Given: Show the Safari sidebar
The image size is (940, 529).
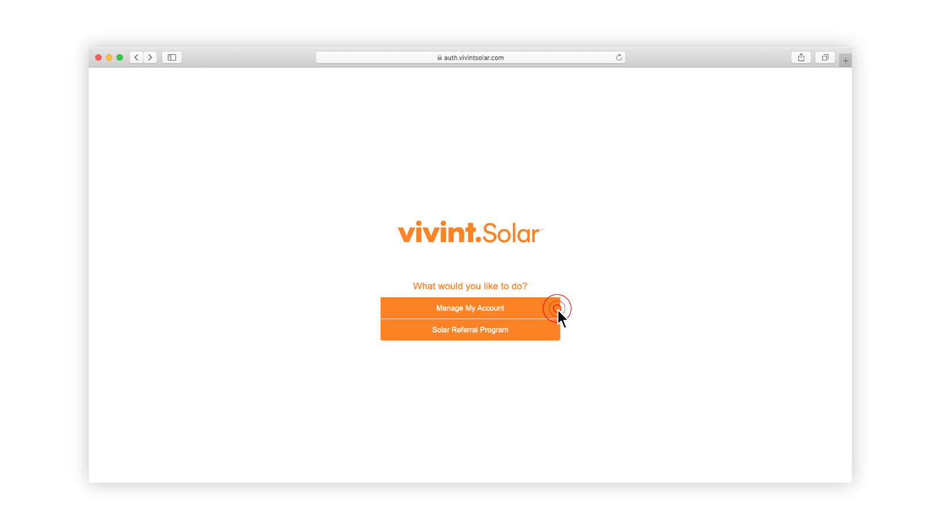Looking at the screenshot, I should [172, 58].
